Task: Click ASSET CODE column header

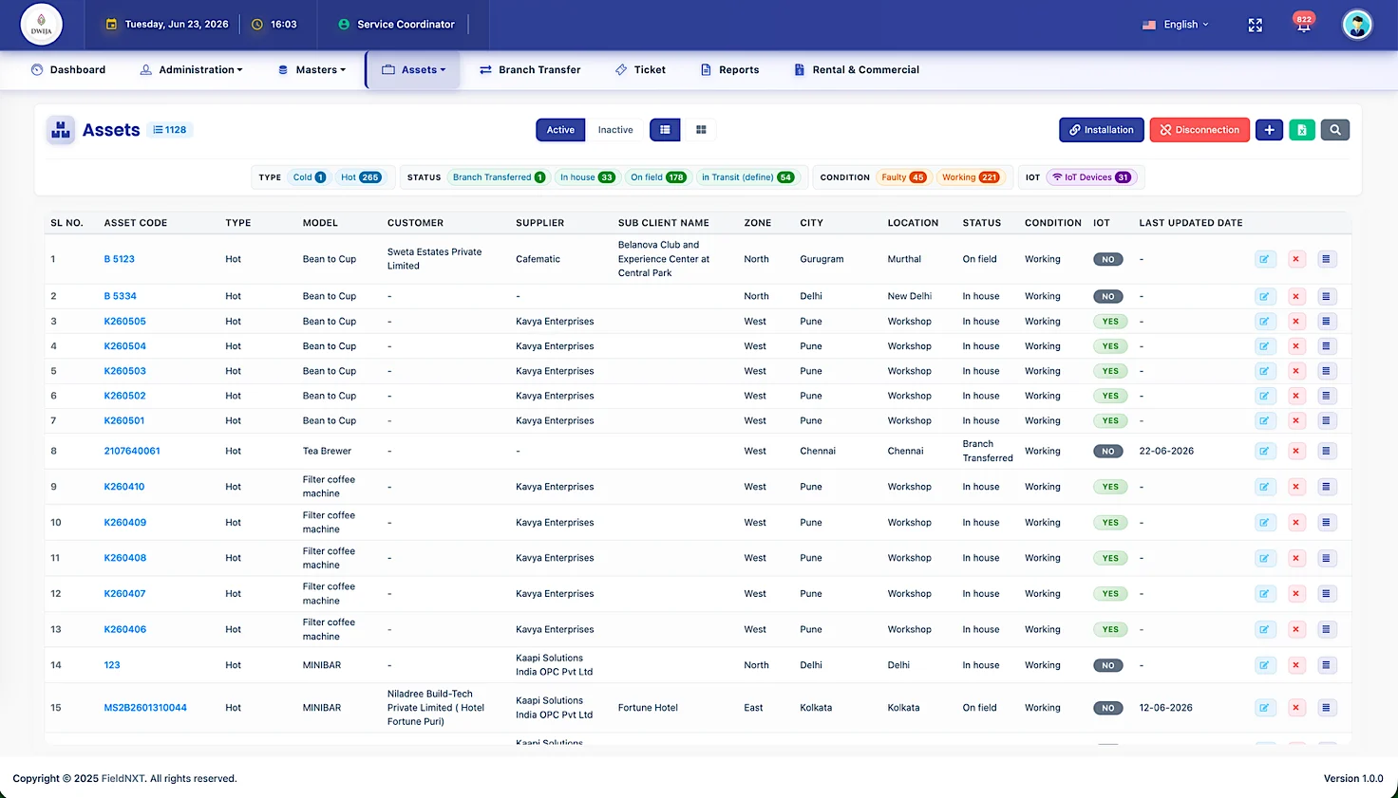Action: 136,223
